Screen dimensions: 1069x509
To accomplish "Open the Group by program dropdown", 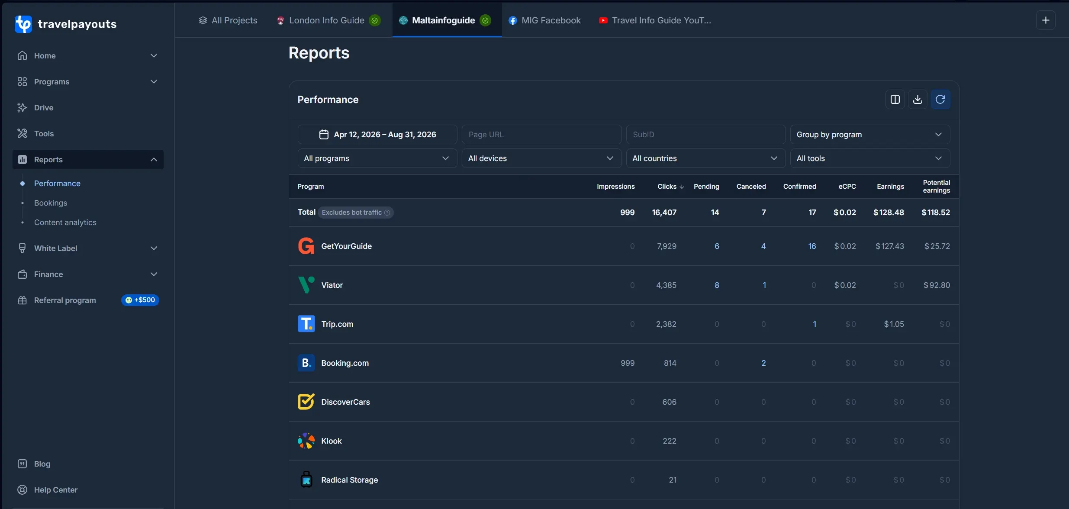I will [870, 135].
